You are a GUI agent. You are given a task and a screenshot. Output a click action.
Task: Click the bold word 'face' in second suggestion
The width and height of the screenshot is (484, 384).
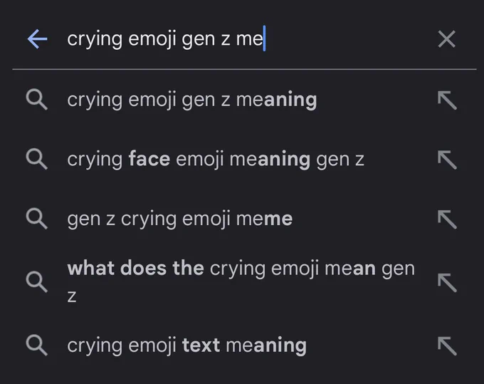[x=149, y=159]
